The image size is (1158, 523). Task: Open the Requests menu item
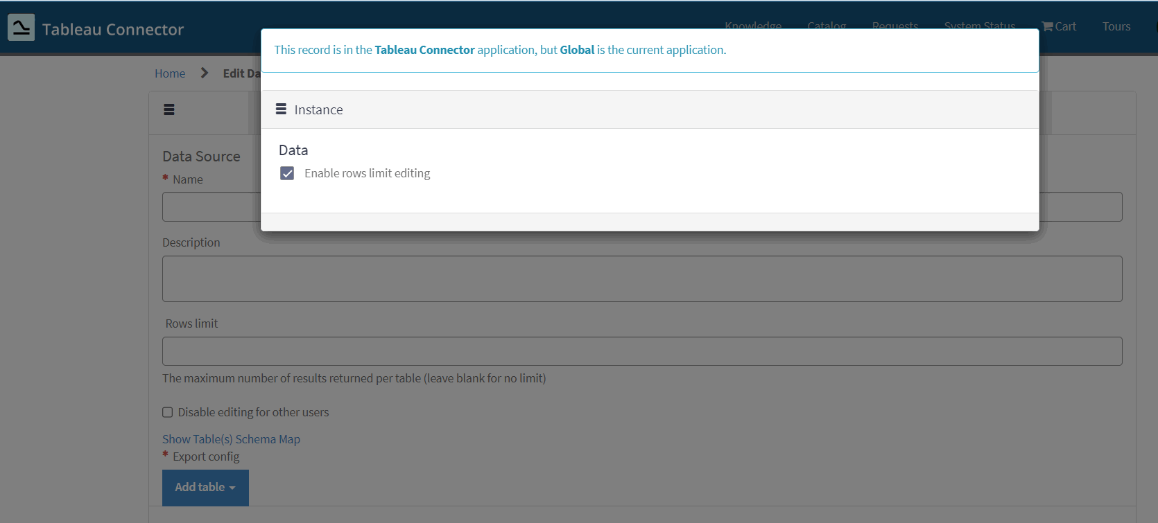tap(895, 25)
